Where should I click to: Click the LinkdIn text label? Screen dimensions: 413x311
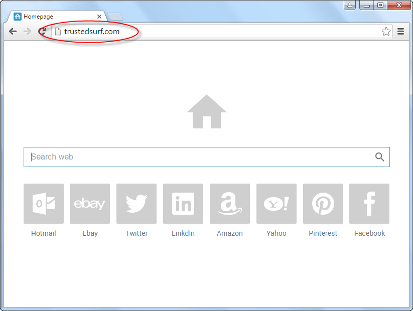point(183,233)
